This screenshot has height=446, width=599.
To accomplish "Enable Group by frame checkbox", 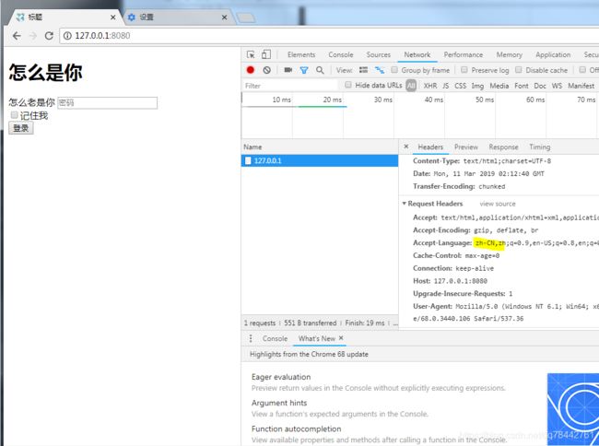I will 394,70.
